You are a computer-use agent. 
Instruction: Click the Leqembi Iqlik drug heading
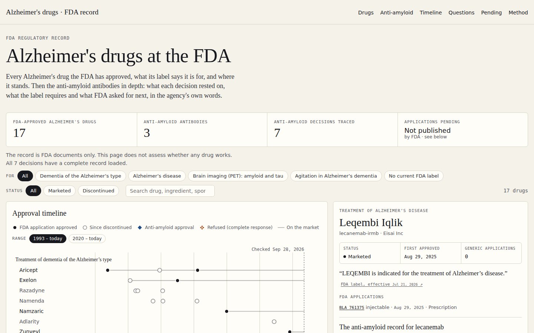(371, 222)
